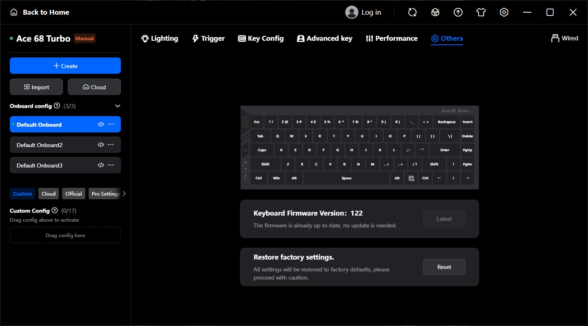
Task: Open more options for Default Onboard2
Action: tap(111, 145)
